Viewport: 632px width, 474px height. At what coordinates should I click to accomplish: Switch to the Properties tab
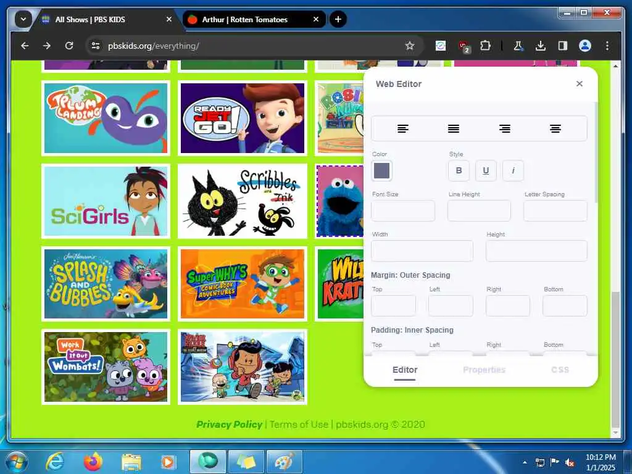click(x=484, y=370)
